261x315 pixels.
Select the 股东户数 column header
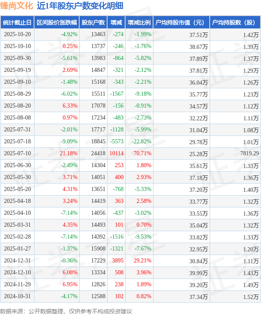93,23
